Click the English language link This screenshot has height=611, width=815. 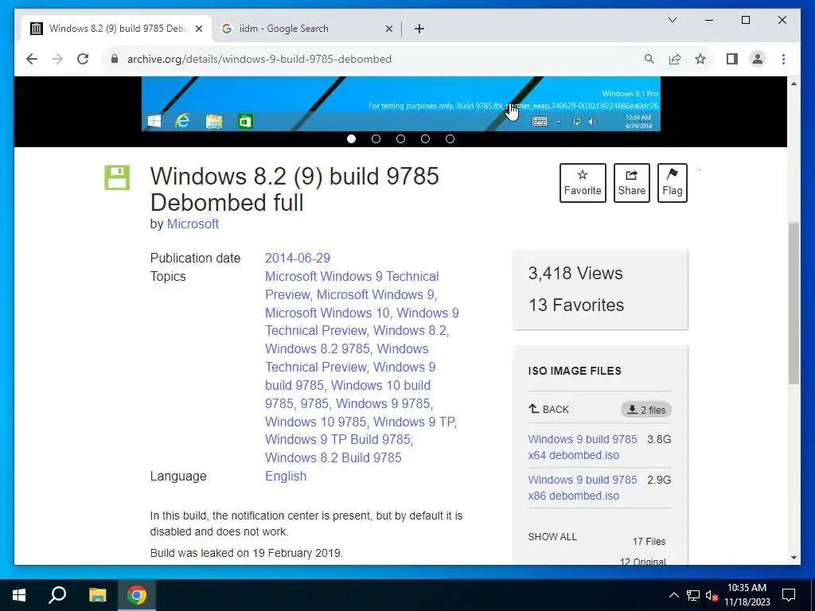[x=286, y=476]
